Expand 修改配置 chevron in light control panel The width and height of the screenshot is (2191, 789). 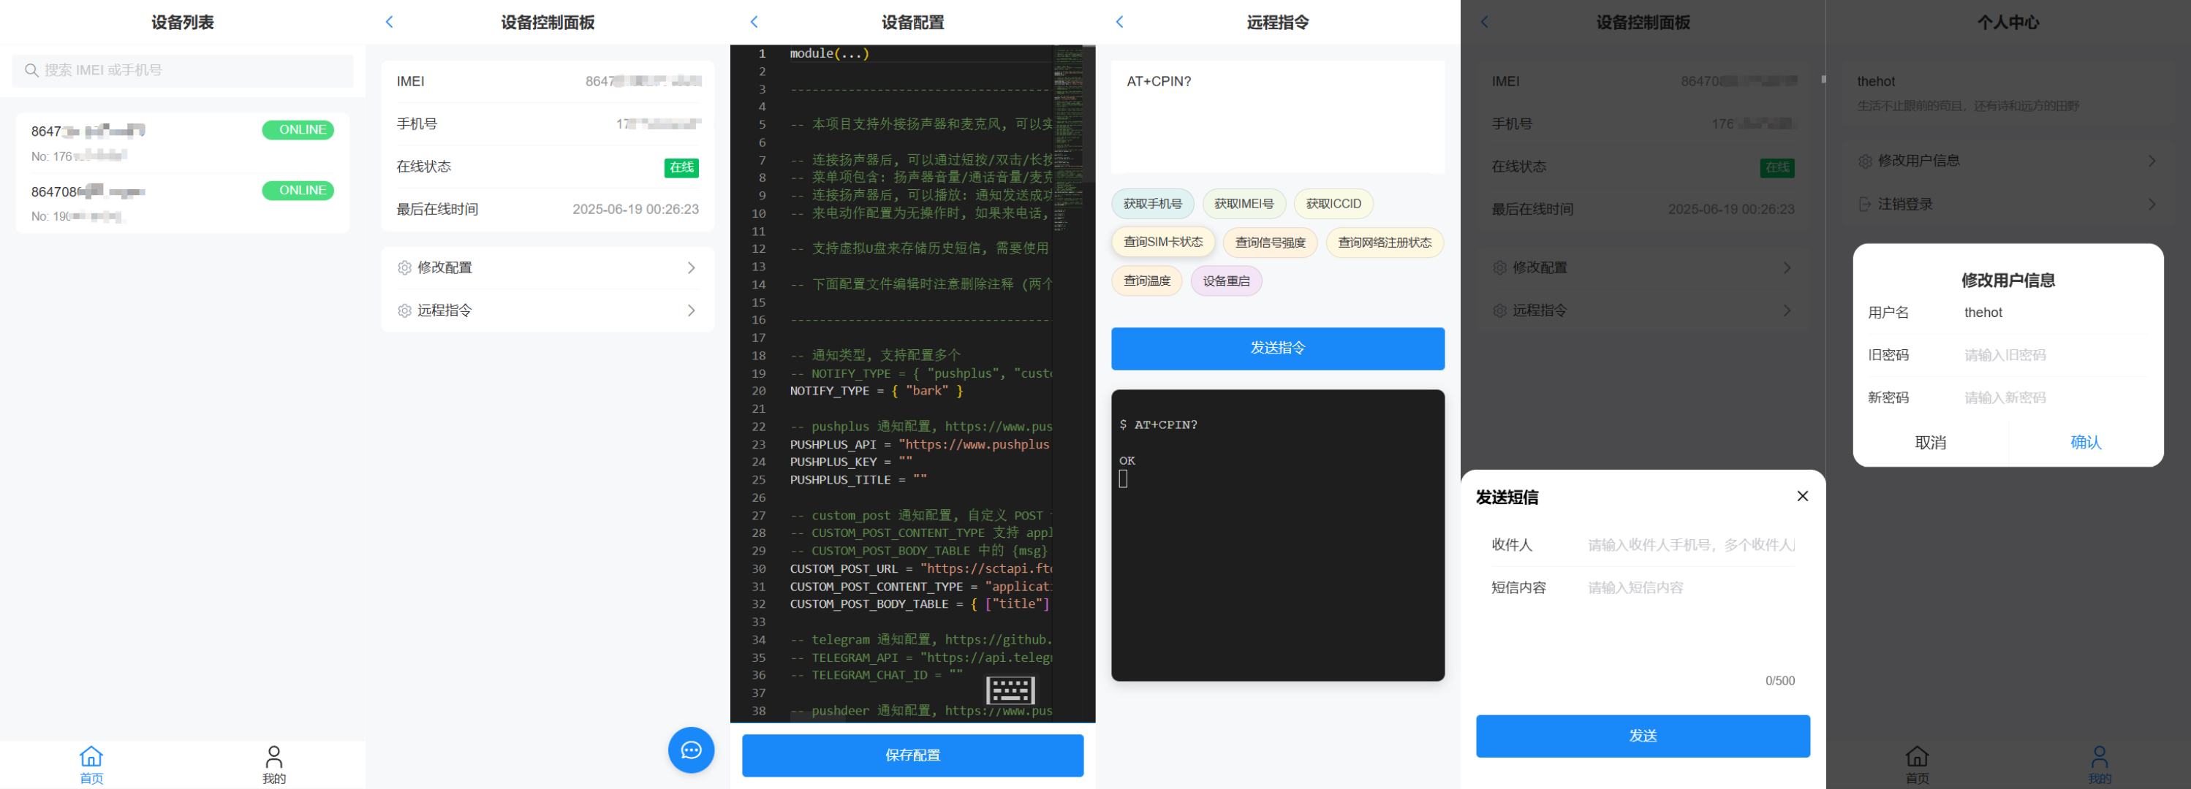click(x=692, y=268)
